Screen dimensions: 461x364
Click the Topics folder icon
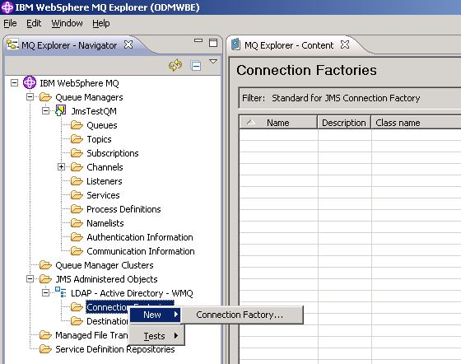coord(77,139)
